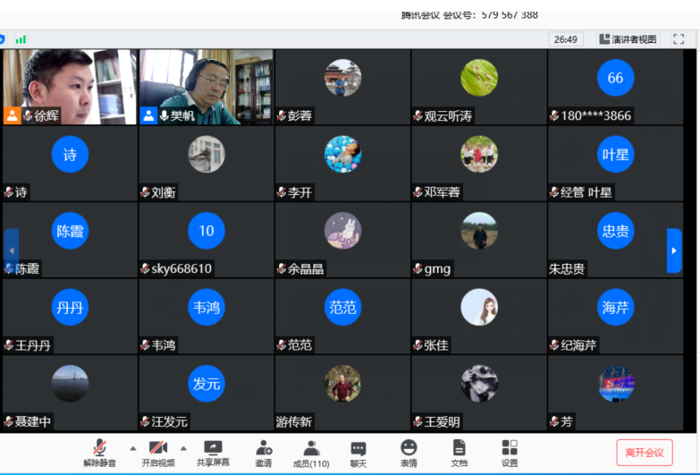The image size is (700, 475).
Task: Click the red Leave Meeting (离开会议) button
Action: [x=645, y=453]
